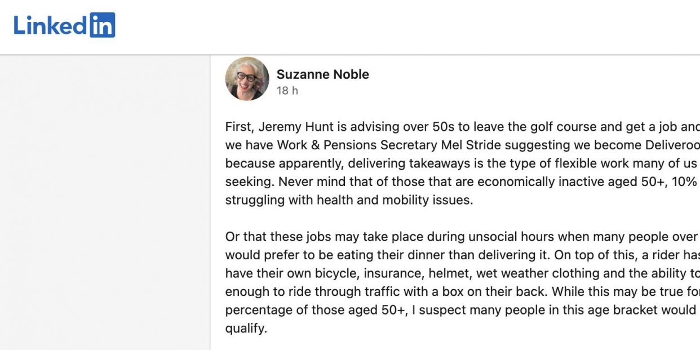The width and height of the screenshot is (700, 350).
Task: Click the LinkedIn logo in the header
Action: click(64, 25)
